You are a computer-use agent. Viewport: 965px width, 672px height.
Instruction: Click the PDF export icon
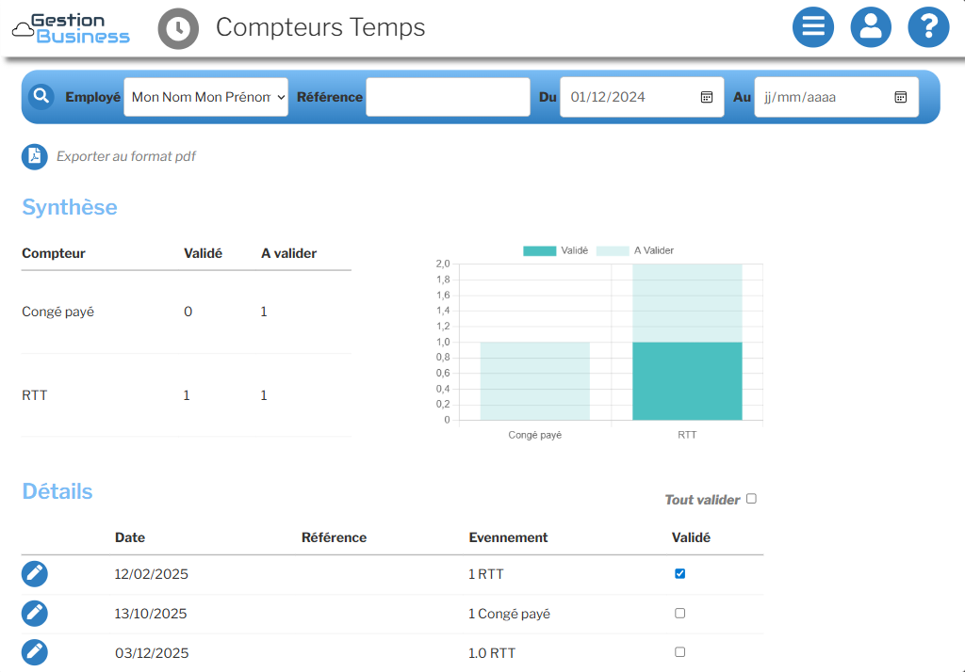pyautogui.click(x=35, y=156)
